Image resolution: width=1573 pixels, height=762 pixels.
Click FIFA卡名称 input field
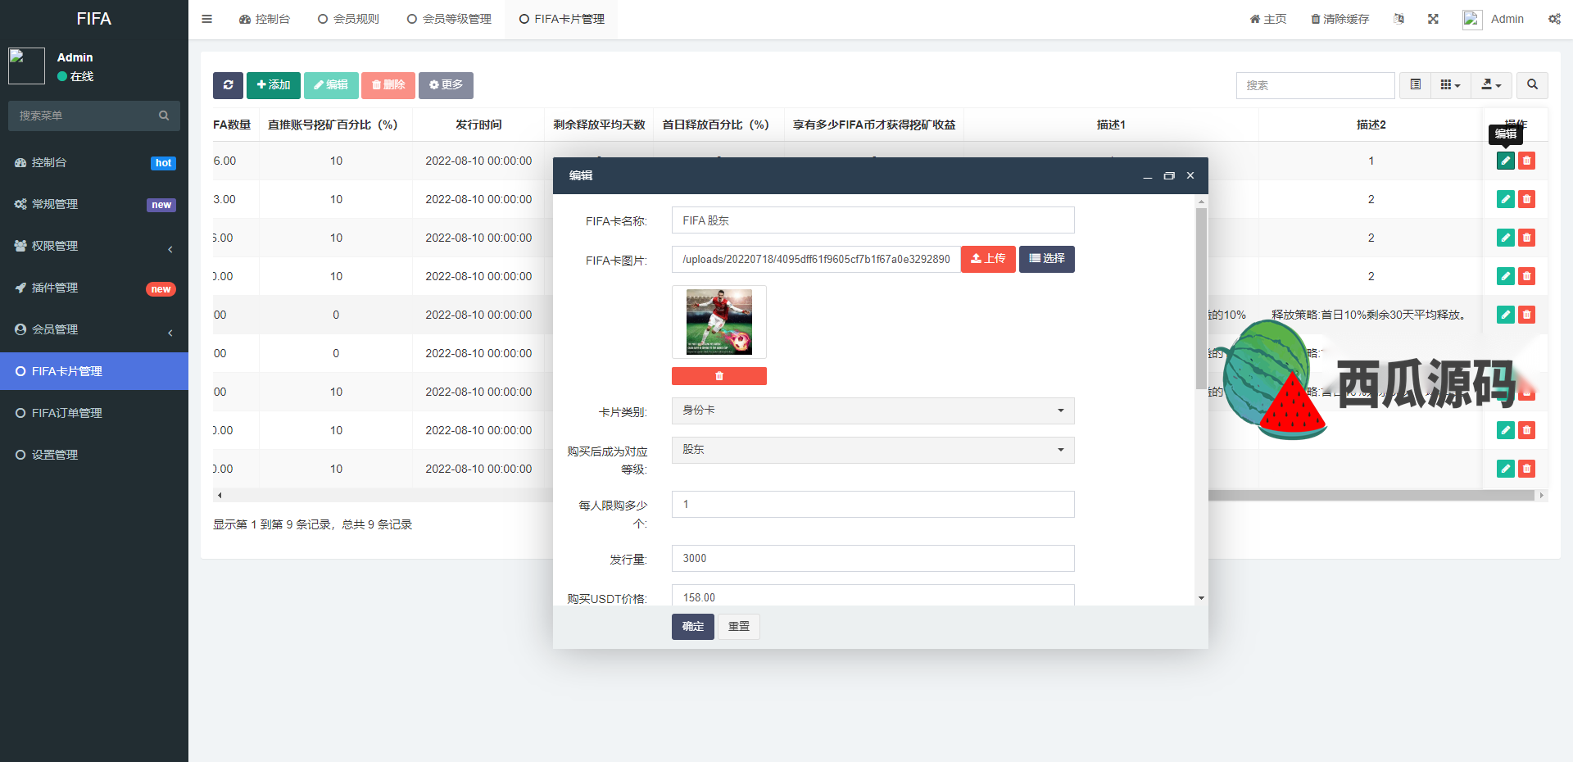pyautogui.click(x=873, y=220)
